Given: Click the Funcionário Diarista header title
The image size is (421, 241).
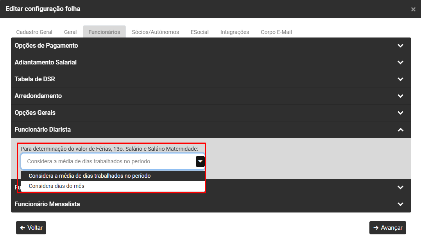Looking at the screenshot, I should click(x=43, y=129).
